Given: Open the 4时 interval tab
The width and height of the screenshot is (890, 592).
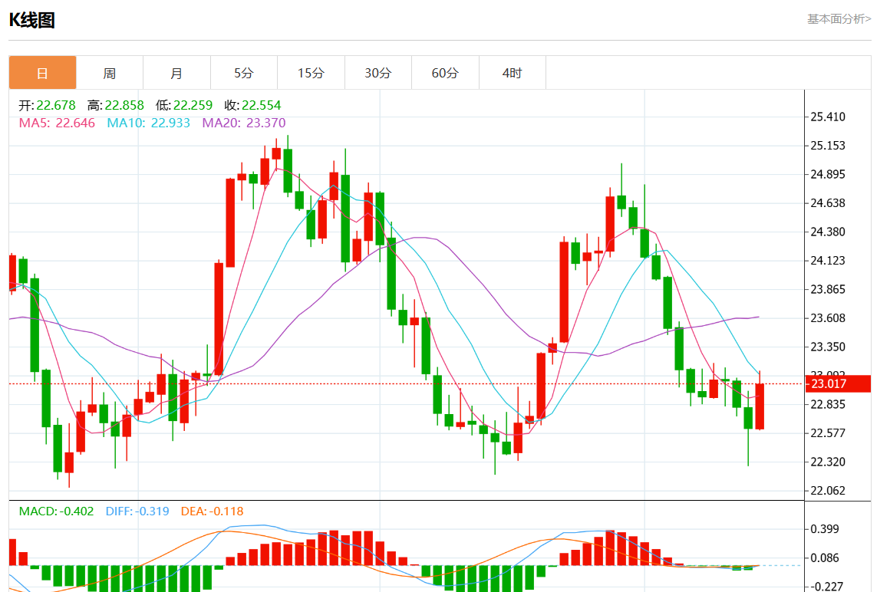Looking at the screenshot, I should (x=512, y=73).
